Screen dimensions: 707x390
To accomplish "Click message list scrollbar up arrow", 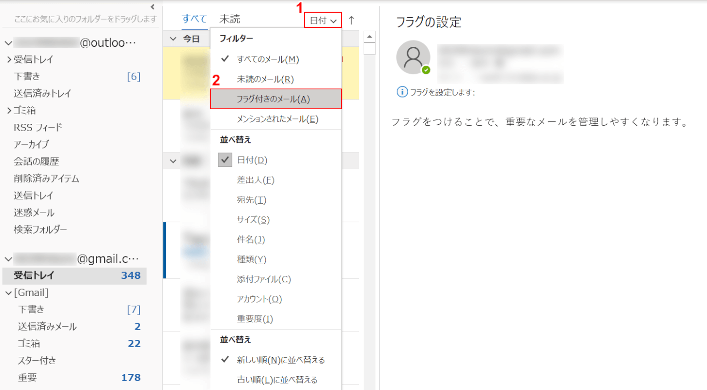I will click(x=370, y=37).
